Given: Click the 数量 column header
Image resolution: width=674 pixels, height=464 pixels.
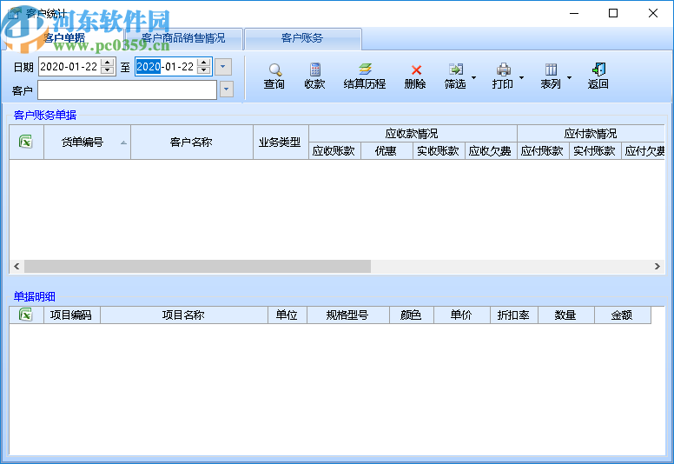Looking at the screenshot, I should [565, 315].
